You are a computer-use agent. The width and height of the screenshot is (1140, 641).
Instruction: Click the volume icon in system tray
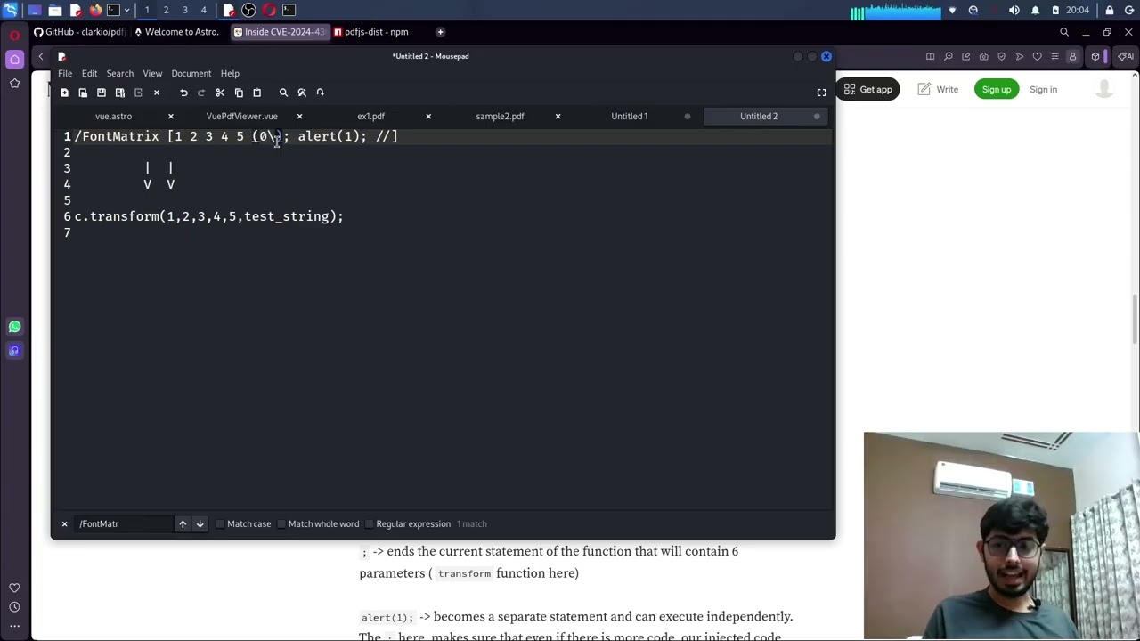tap(1014, 10)
